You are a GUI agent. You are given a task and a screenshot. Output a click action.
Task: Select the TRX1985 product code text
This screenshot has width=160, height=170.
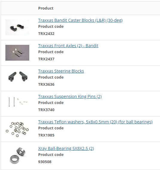coord(46,135)
